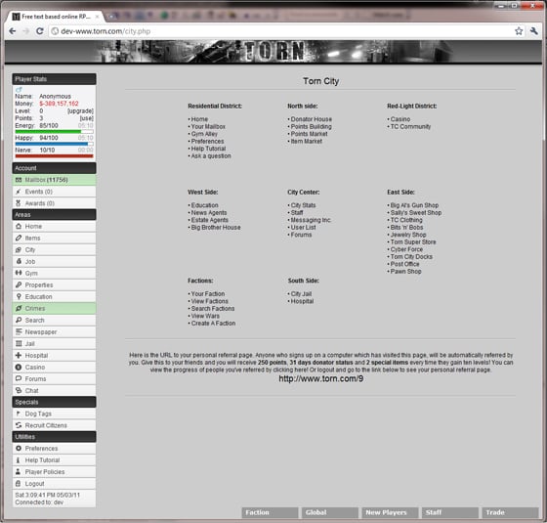
Task: Click the [use] points link
Action: (x=87, y=118)
